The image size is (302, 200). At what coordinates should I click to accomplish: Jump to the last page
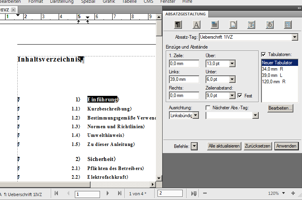[120, 193]
